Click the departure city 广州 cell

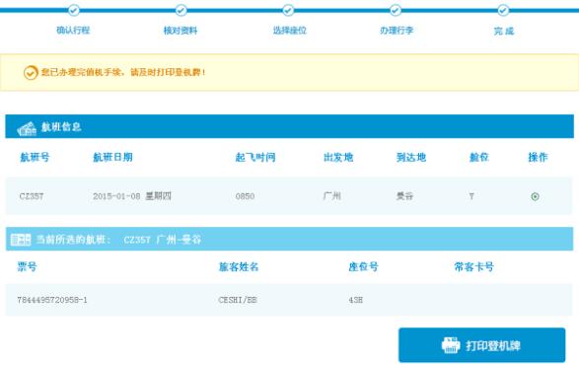(332, 195)
